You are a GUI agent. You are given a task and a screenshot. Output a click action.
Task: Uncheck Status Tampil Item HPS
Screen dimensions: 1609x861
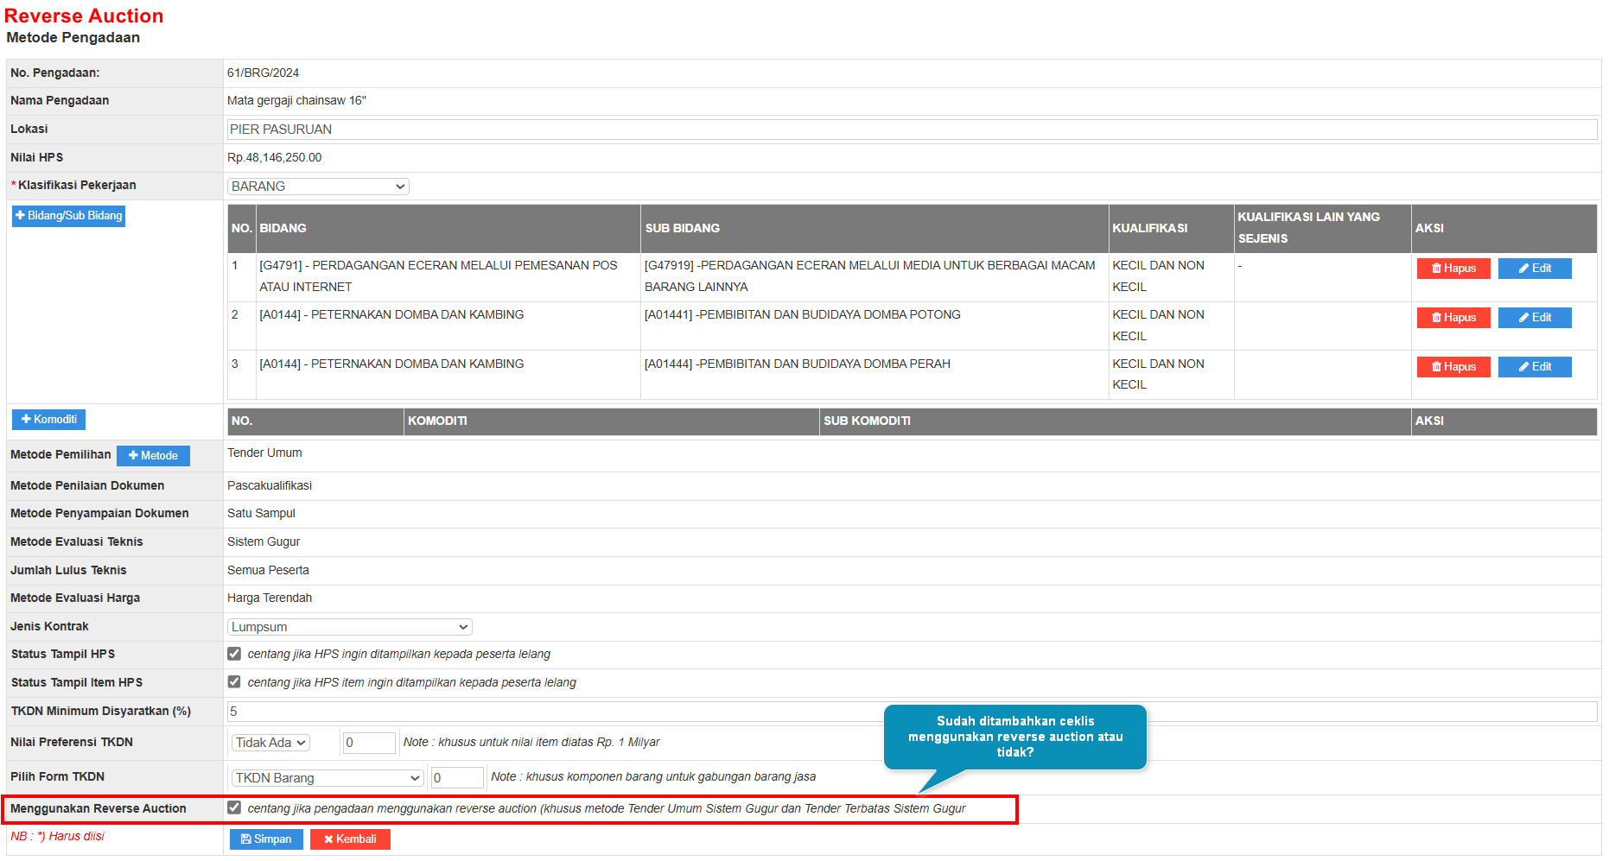click(234, 682)
